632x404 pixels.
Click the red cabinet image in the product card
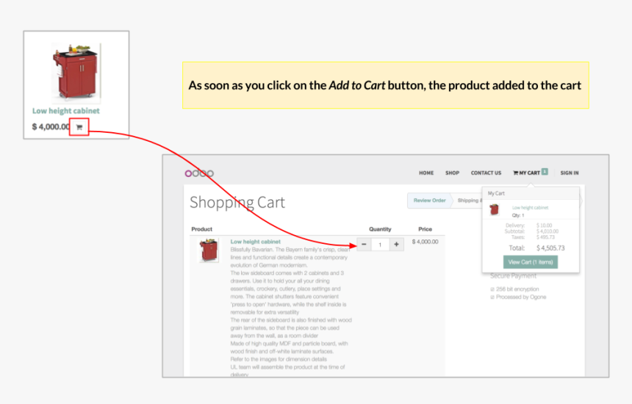(76, 72)
